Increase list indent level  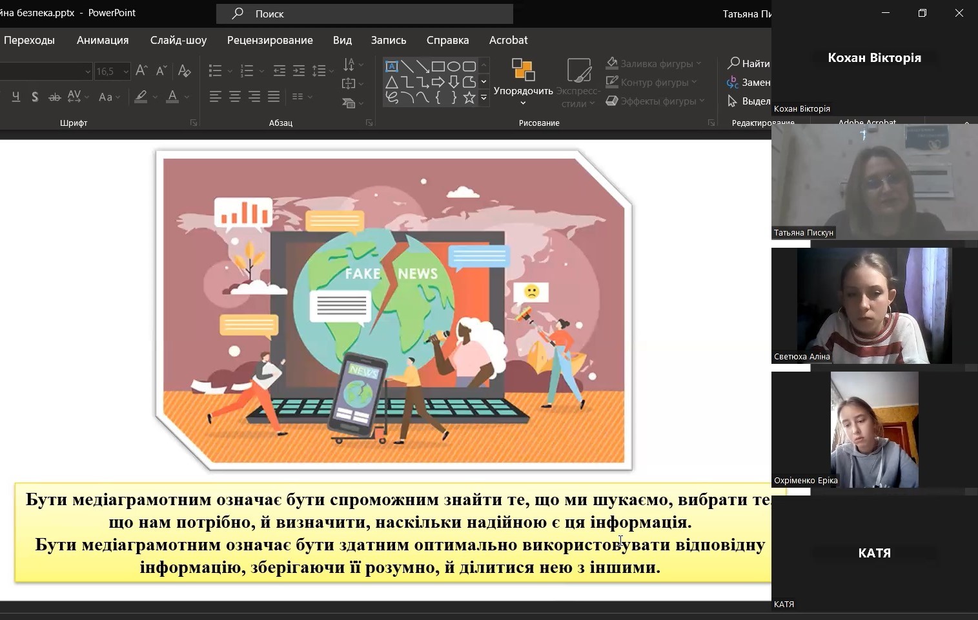(x=298, y=71)
